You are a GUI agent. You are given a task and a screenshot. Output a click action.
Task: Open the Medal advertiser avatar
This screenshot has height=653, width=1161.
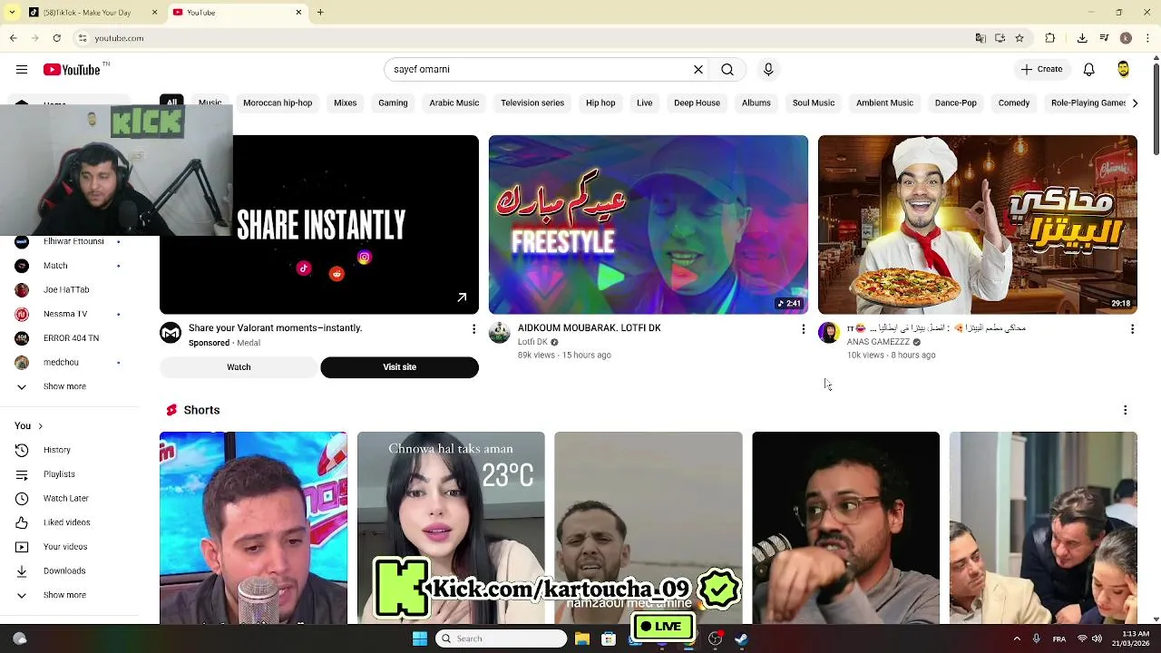(171, 333)
